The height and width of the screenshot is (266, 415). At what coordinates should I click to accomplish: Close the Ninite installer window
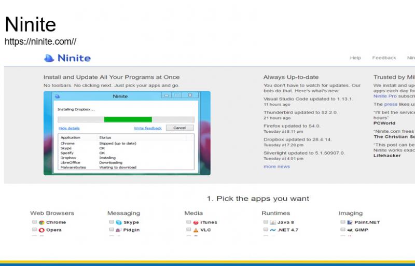point(190,95)
